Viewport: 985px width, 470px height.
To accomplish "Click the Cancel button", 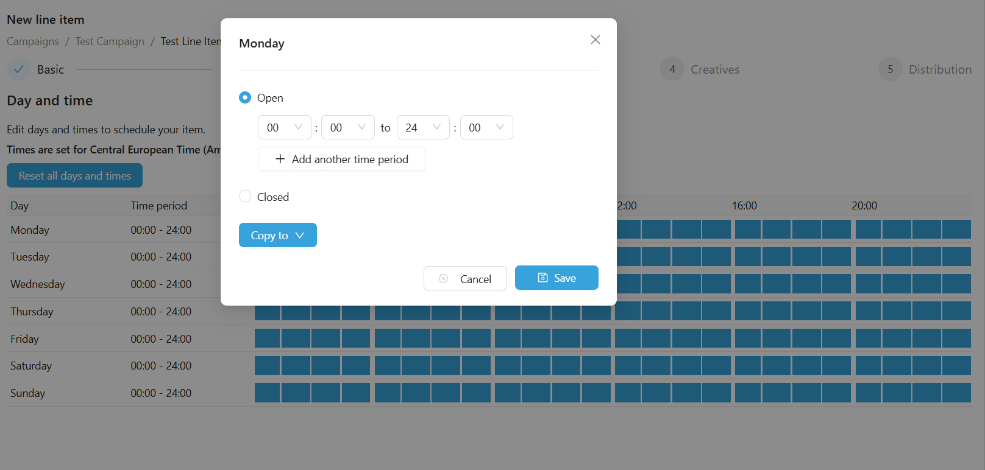I will coord(465,278).
